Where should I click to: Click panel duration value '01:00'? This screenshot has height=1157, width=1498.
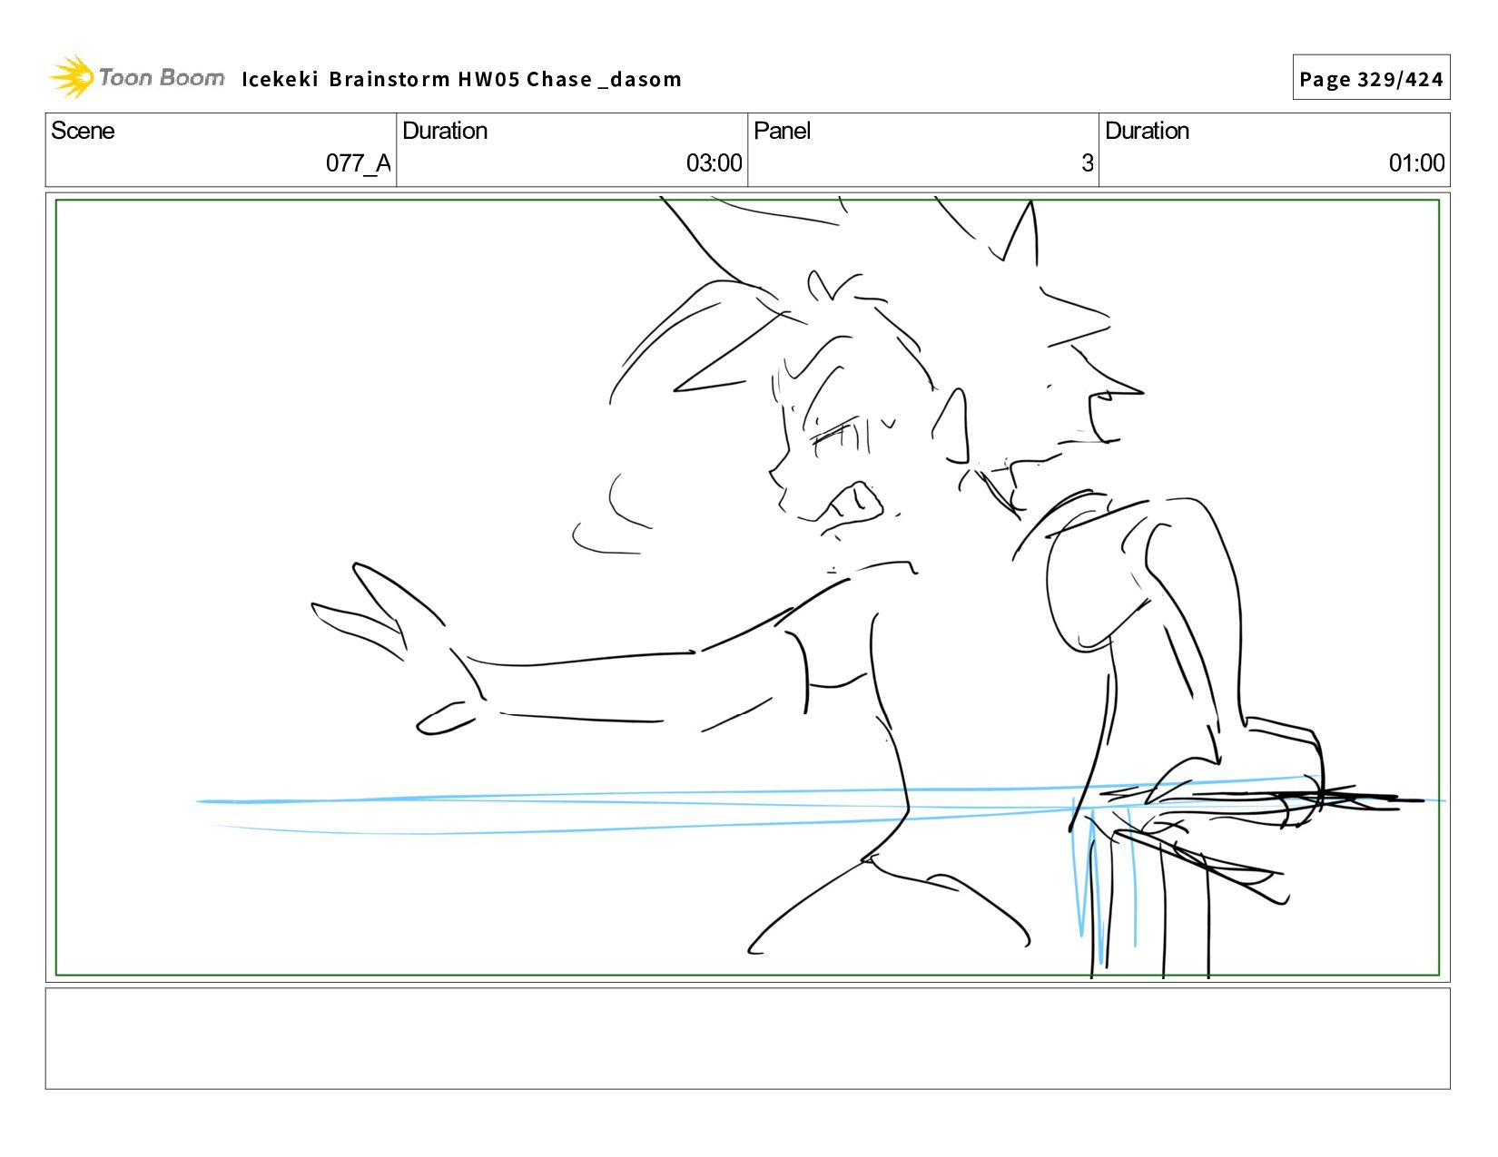coord(1416,163)
